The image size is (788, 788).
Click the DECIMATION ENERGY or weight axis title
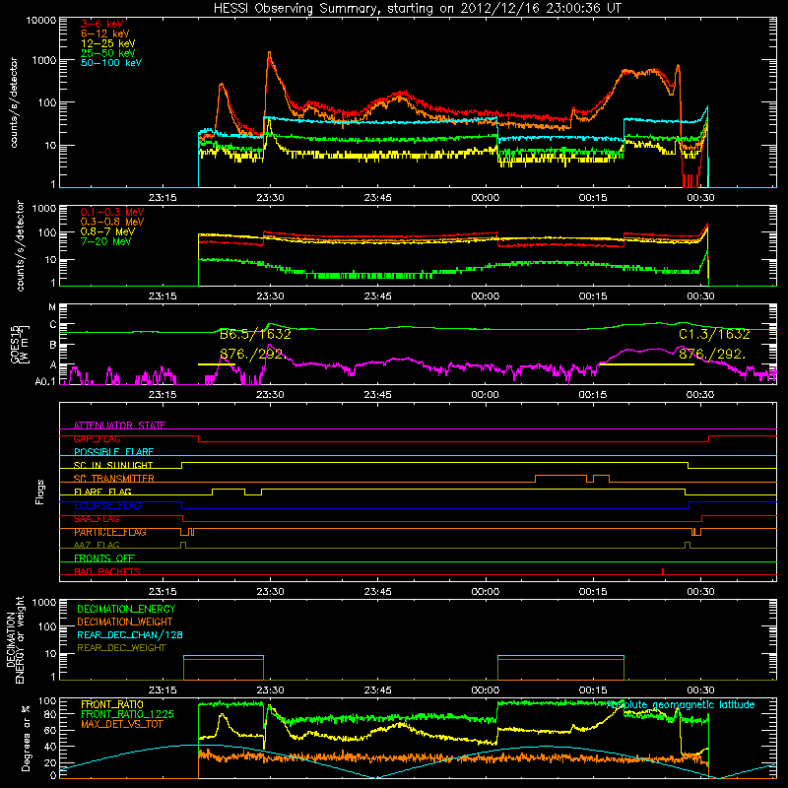[15, 639]
